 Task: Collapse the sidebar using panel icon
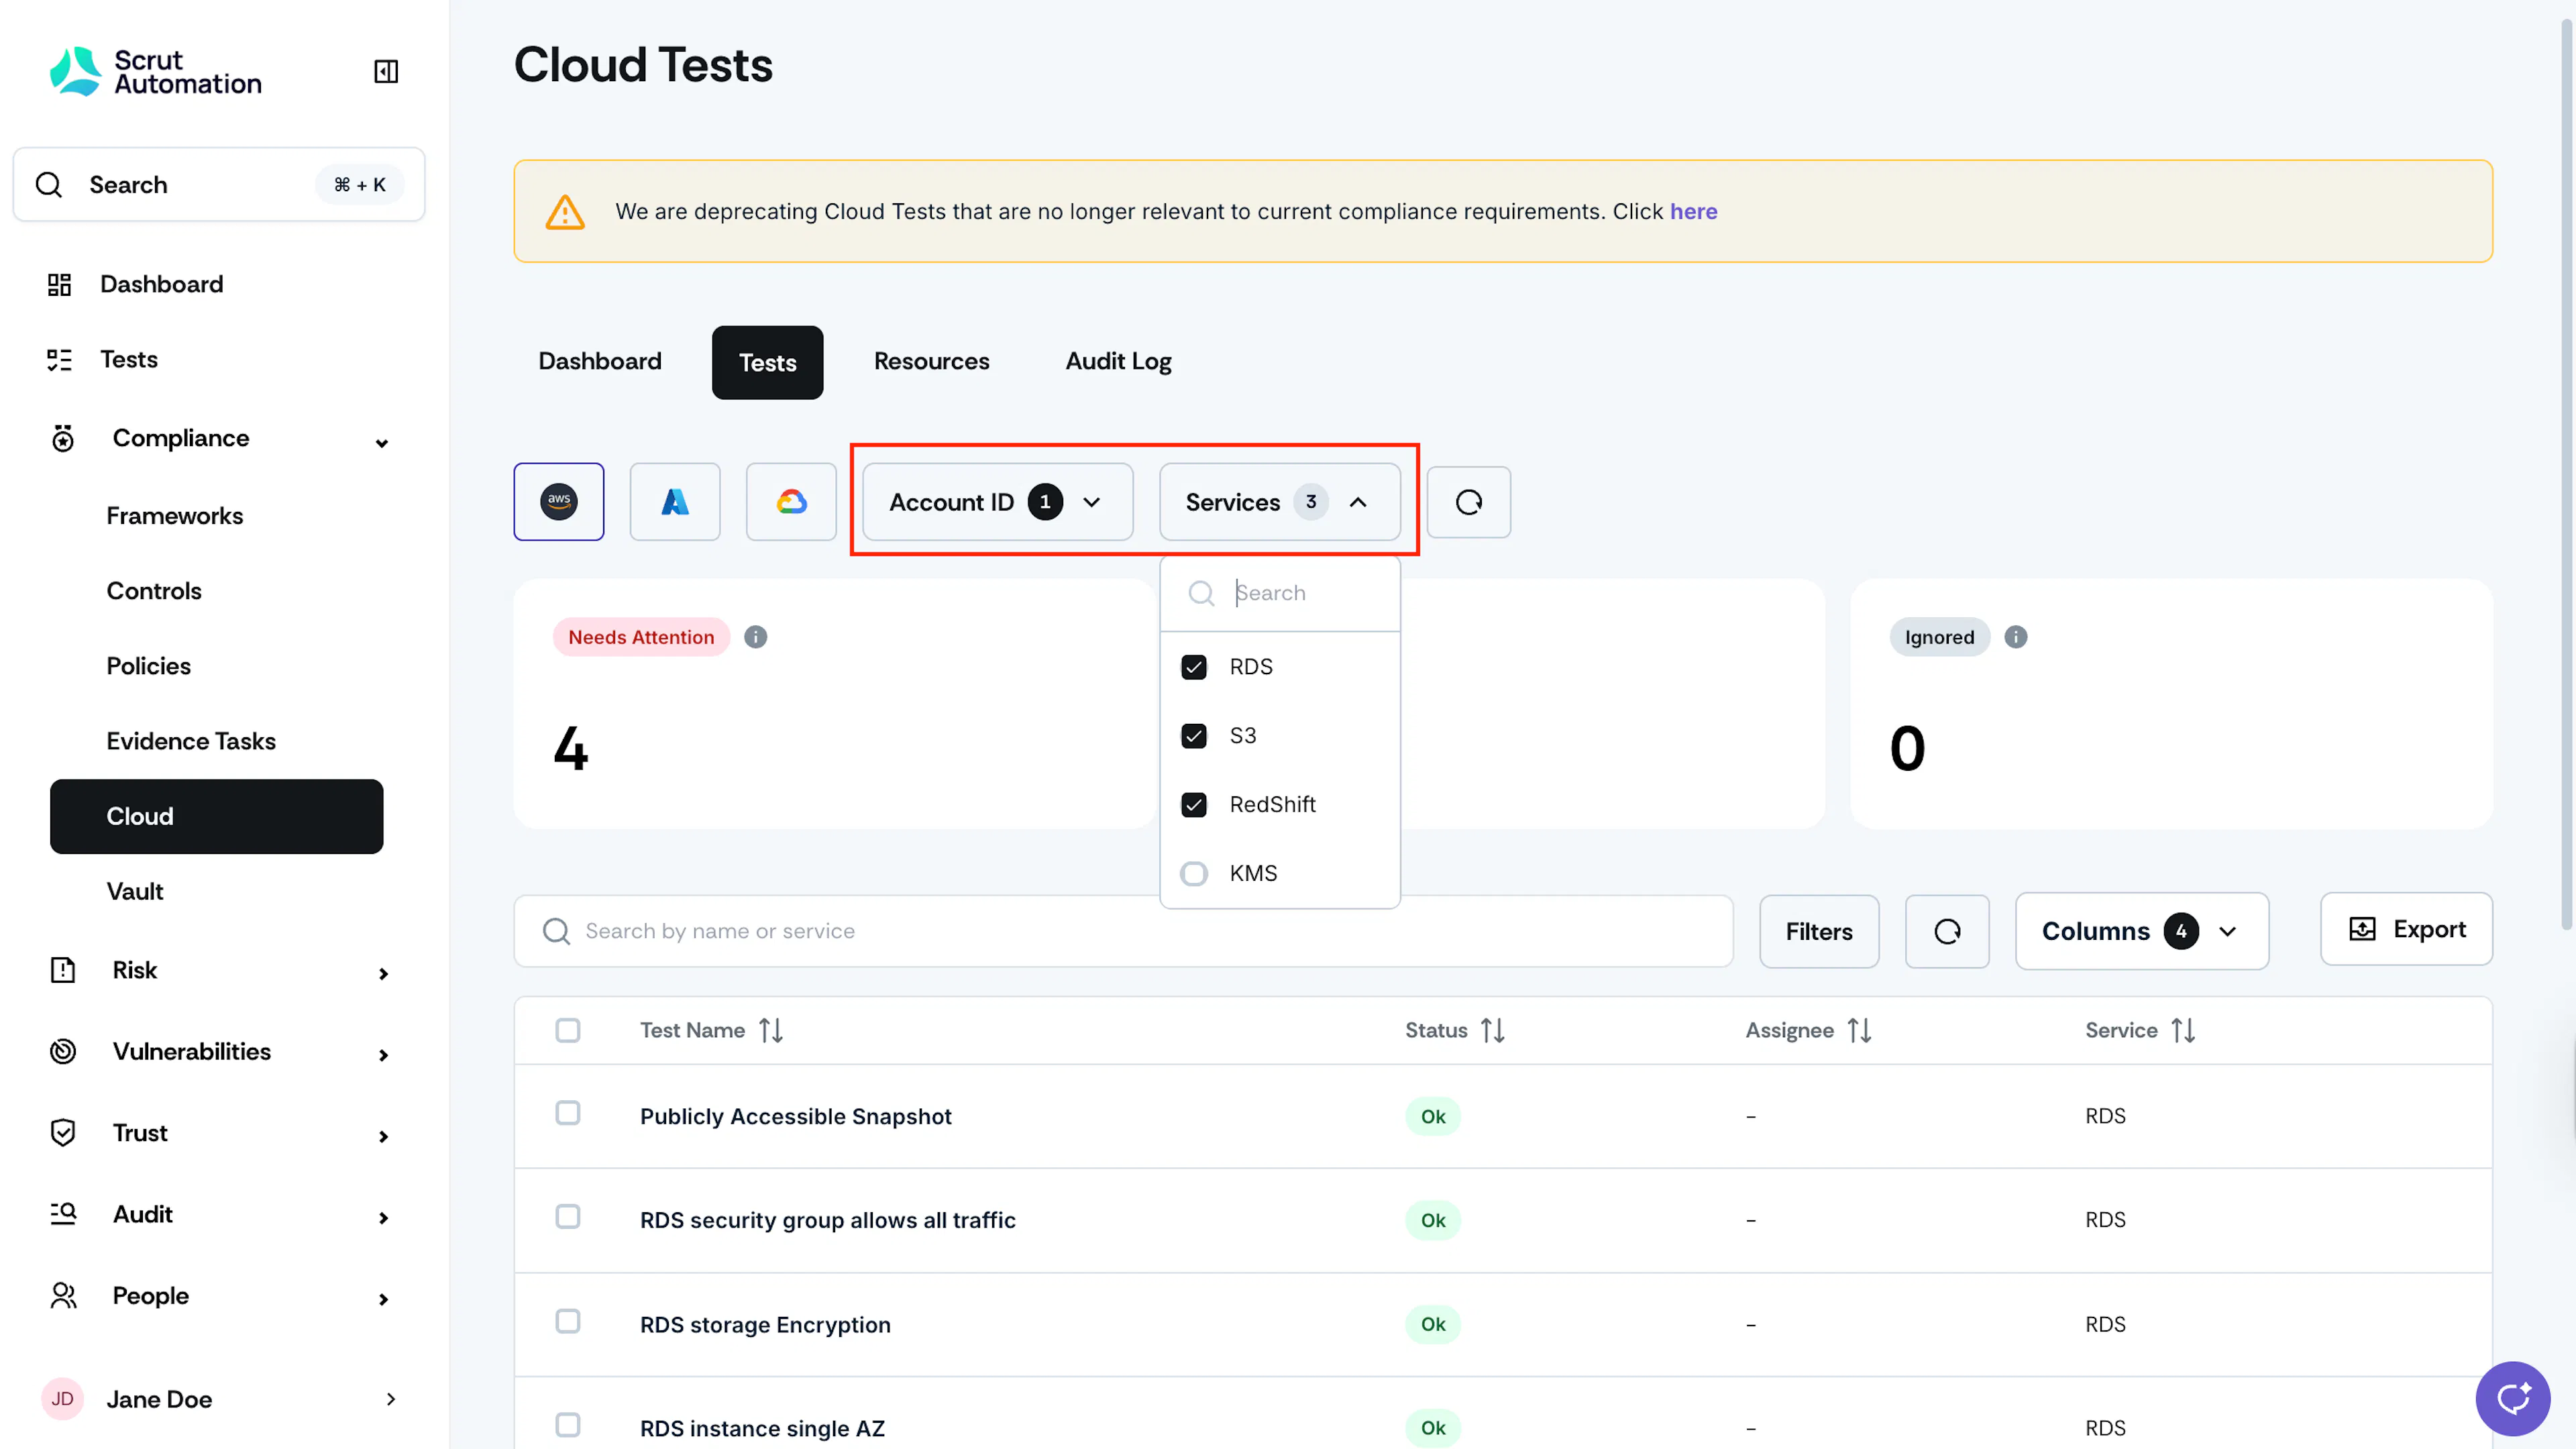386,71
